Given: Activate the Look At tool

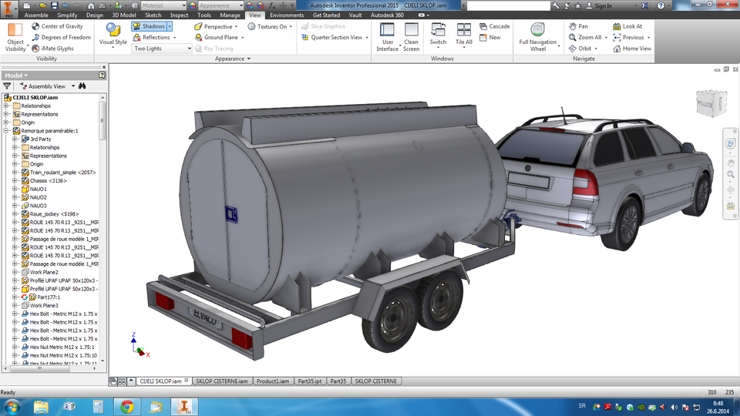Looking at the screenshot, I should (x=617, y=26).
